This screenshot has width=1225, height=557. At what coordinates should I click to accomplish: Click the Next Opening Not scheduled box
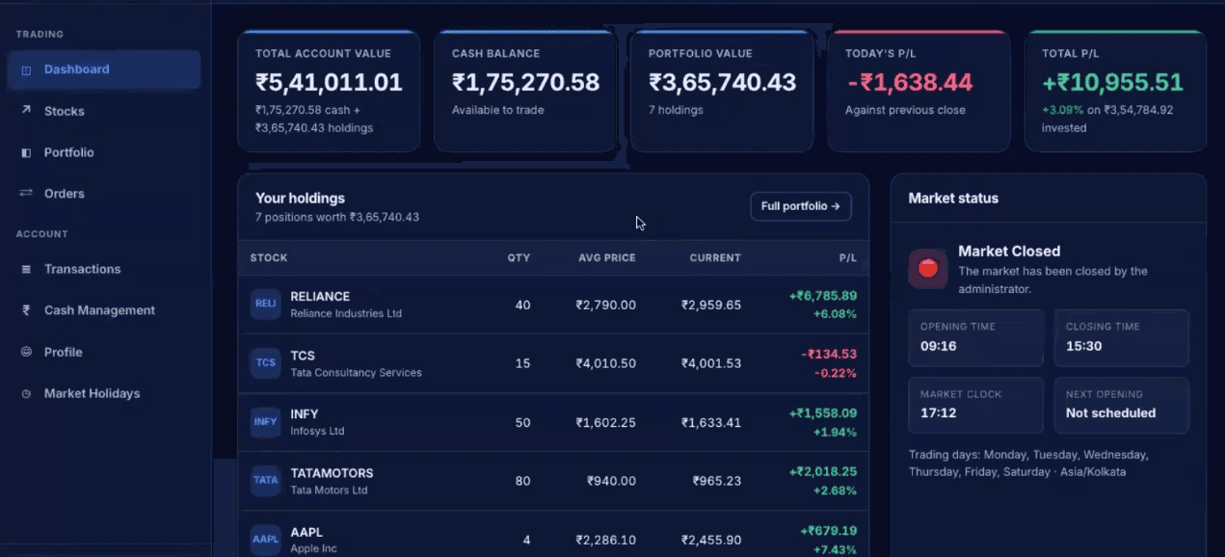click(1122, 405)
